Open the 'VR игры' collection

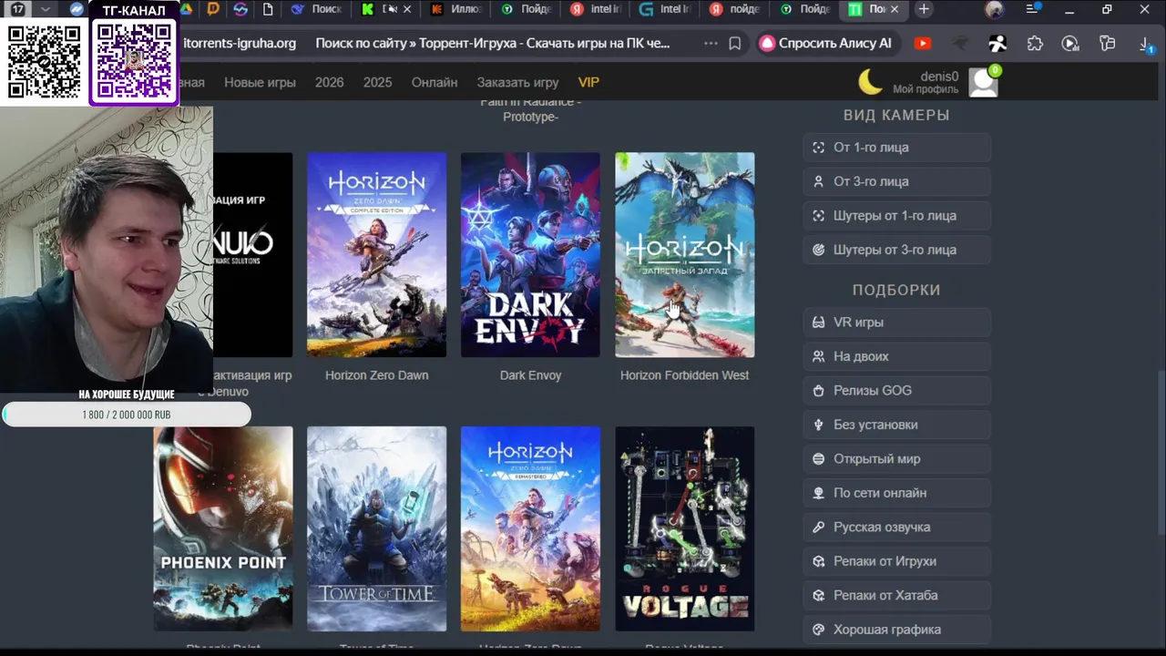pyautogui.click(x=896, y=323)
